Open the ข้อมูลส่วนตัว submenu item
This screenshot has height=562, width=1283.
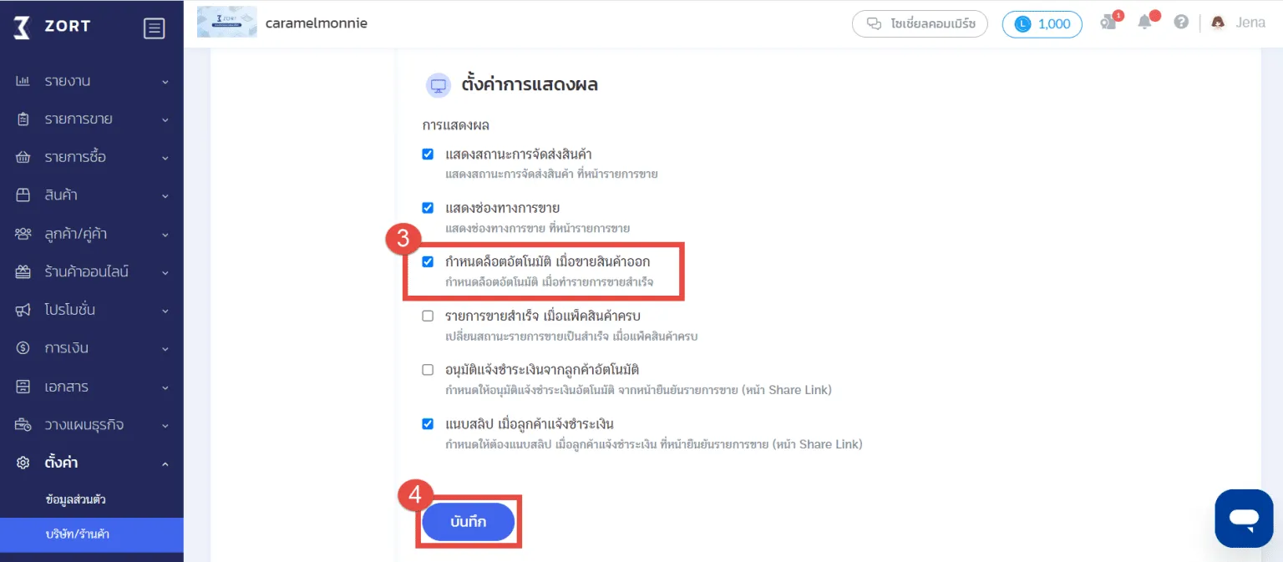[75, 500]
